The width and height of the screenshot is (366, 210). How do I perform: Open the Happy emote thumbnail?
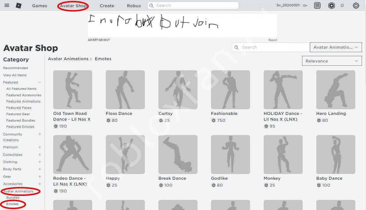tap(125, 154)
